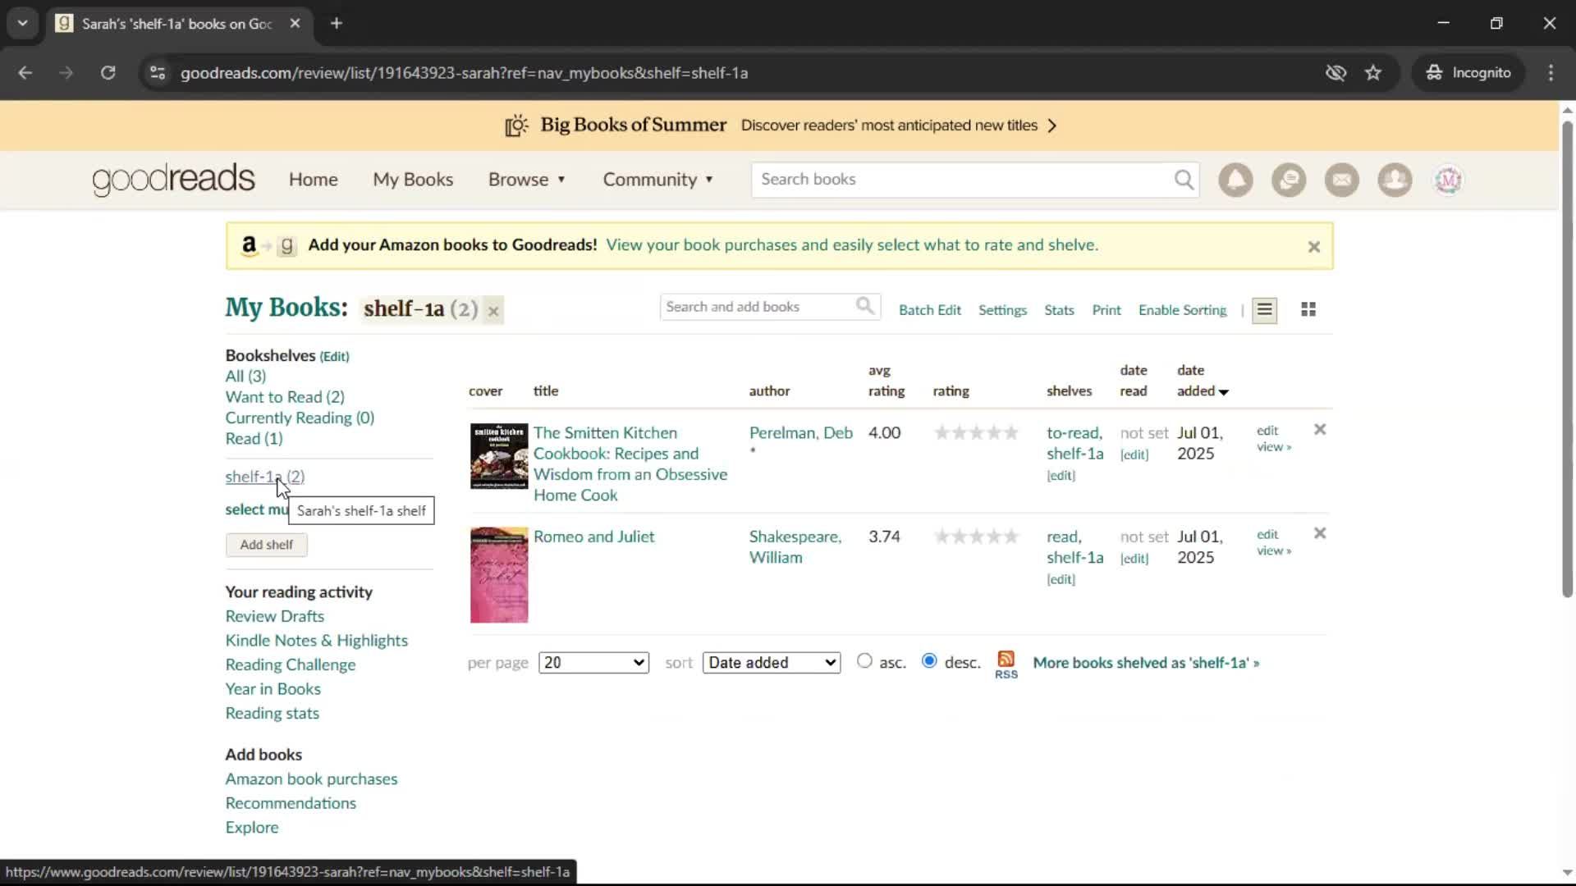Click the search magnifier in header
The height and width of the screenshot is (886, 1576).
(1184, 180)
